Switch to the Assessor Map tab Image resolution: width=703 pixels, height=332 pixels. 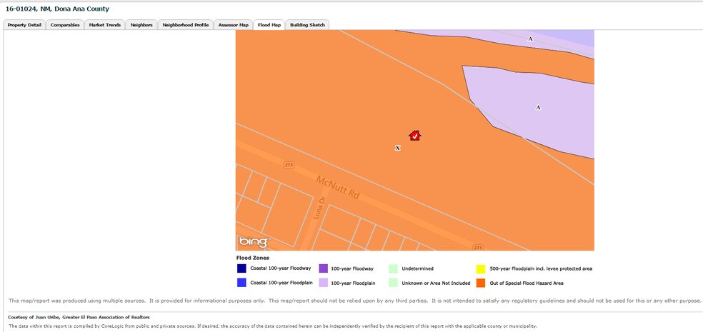pos(233,25)
